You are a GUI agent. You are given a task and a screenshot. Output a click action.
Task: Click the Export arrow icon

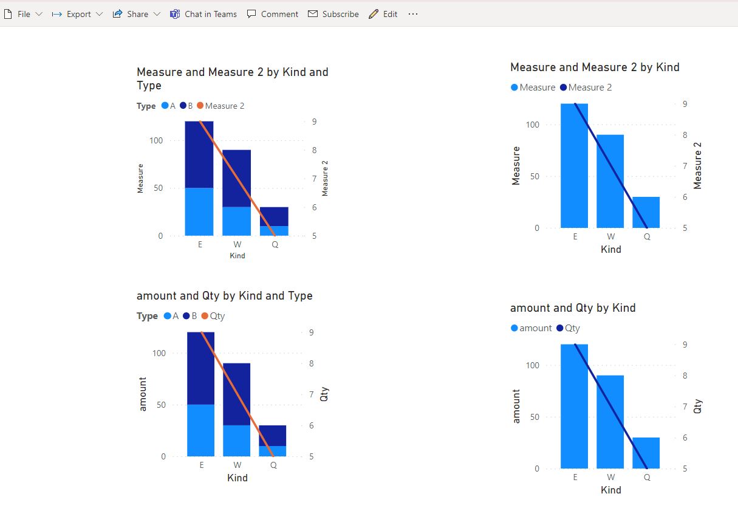click(x=57, y=14)
